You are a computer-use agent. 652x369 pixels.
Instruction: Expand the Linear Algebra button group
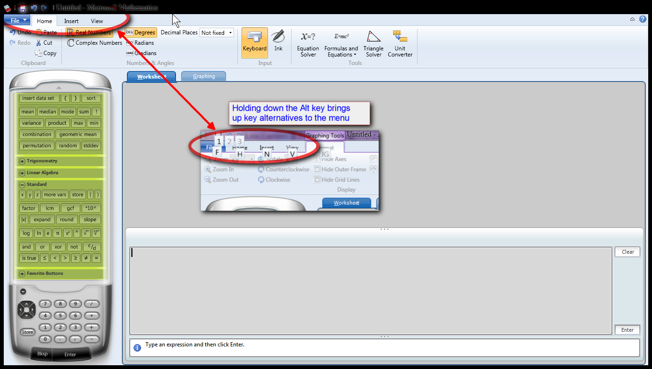[x=22, y=173]
